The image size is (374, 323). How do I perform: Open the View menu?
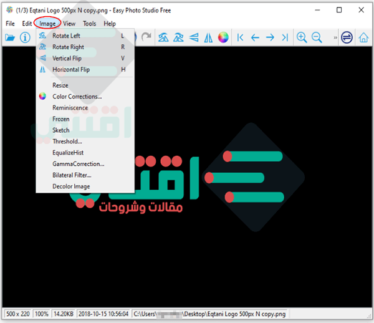69,24
